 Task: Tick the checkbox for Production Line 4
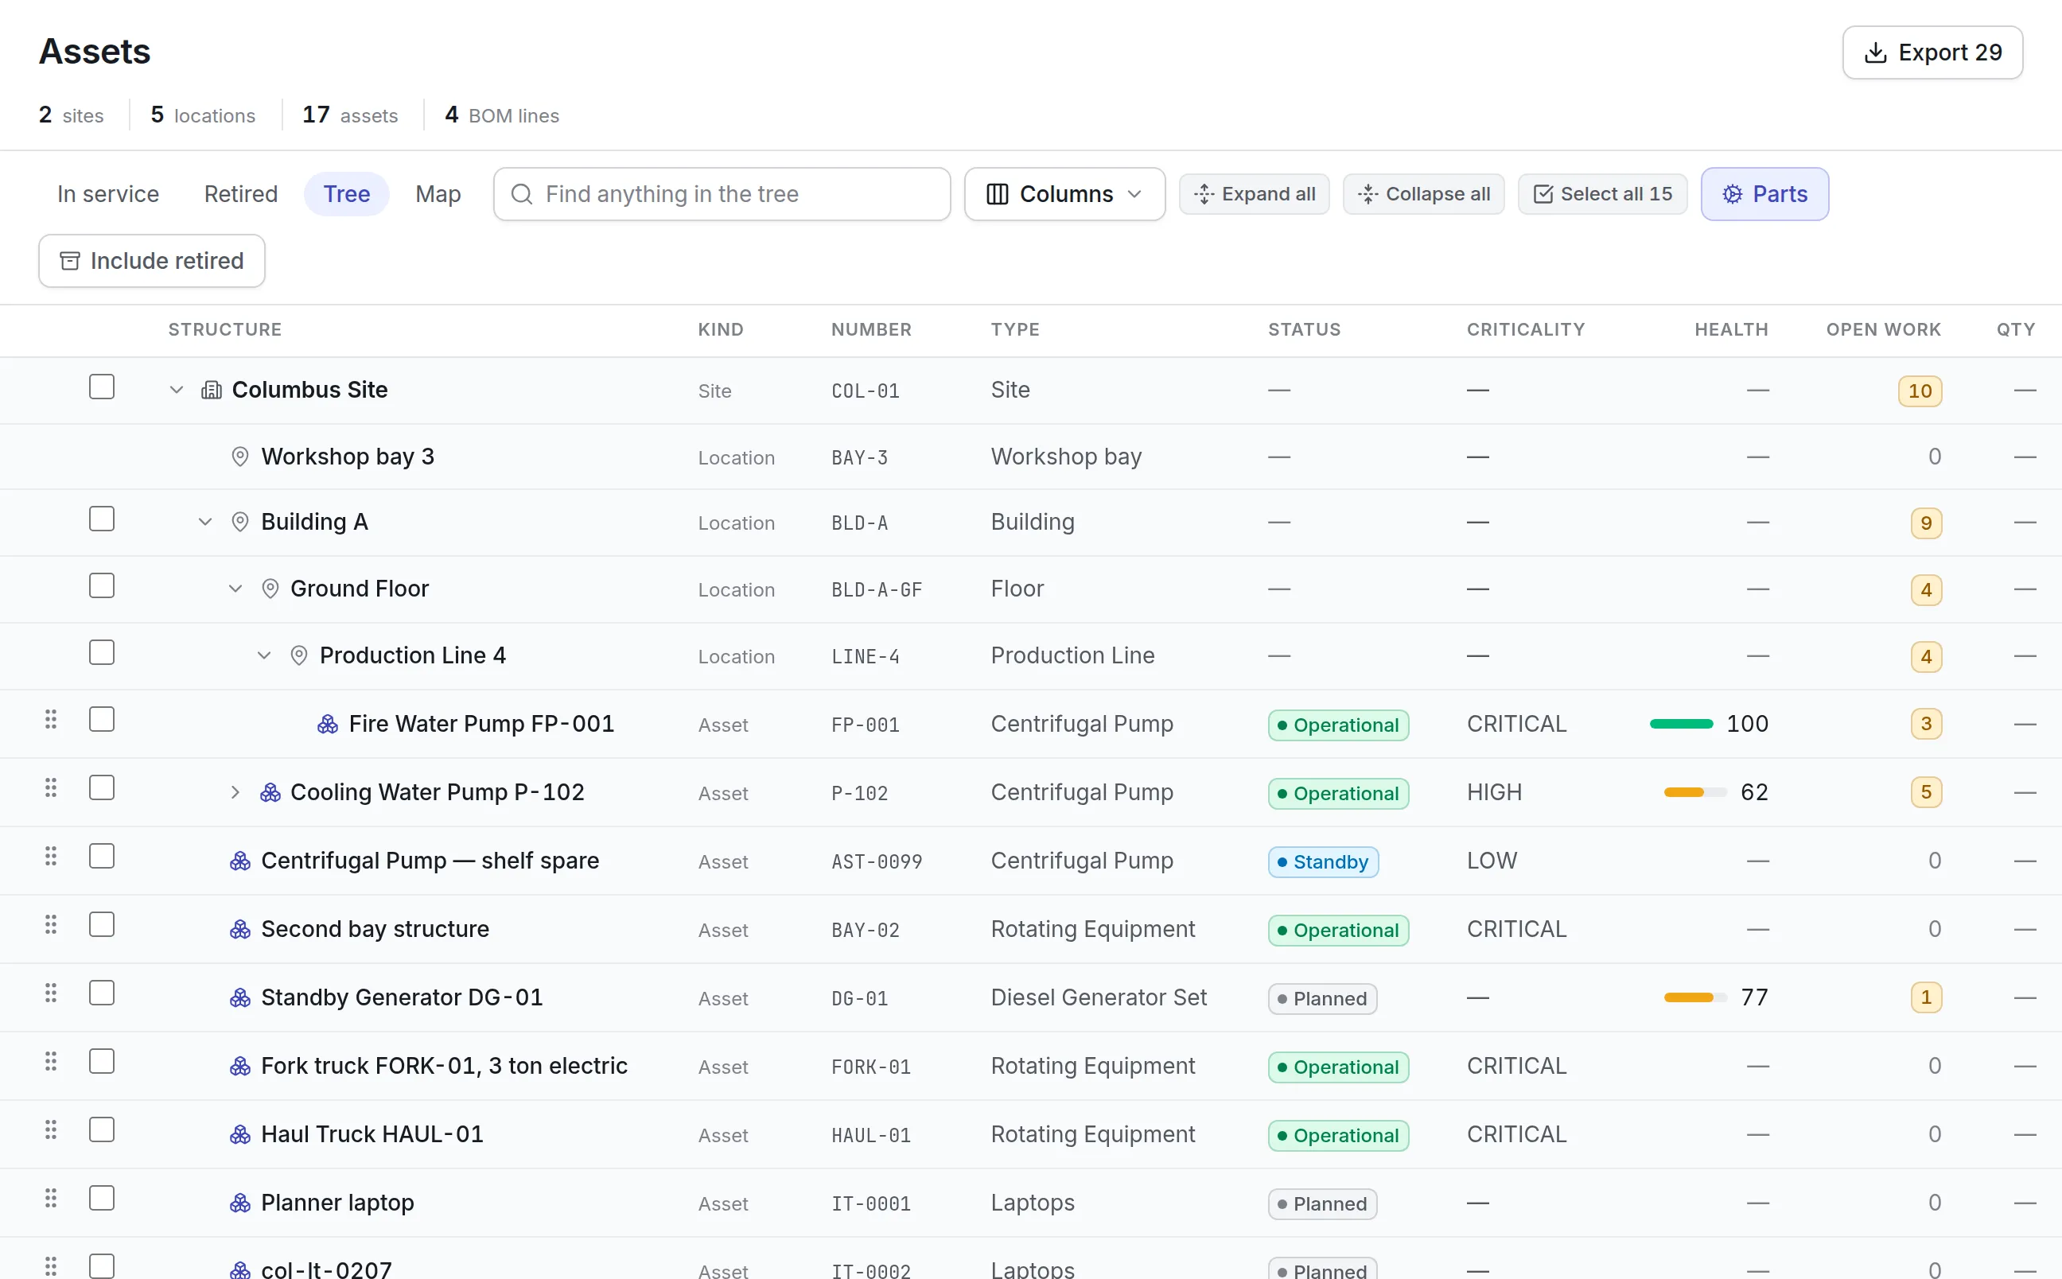coord(102,653)
